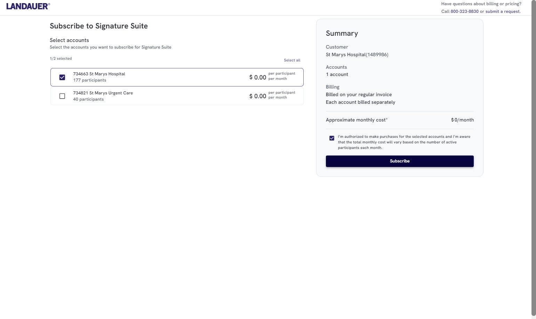Viewport: 536px width, 319px height.
Task: Click the 40 participants text
Action: pos(88,99)
